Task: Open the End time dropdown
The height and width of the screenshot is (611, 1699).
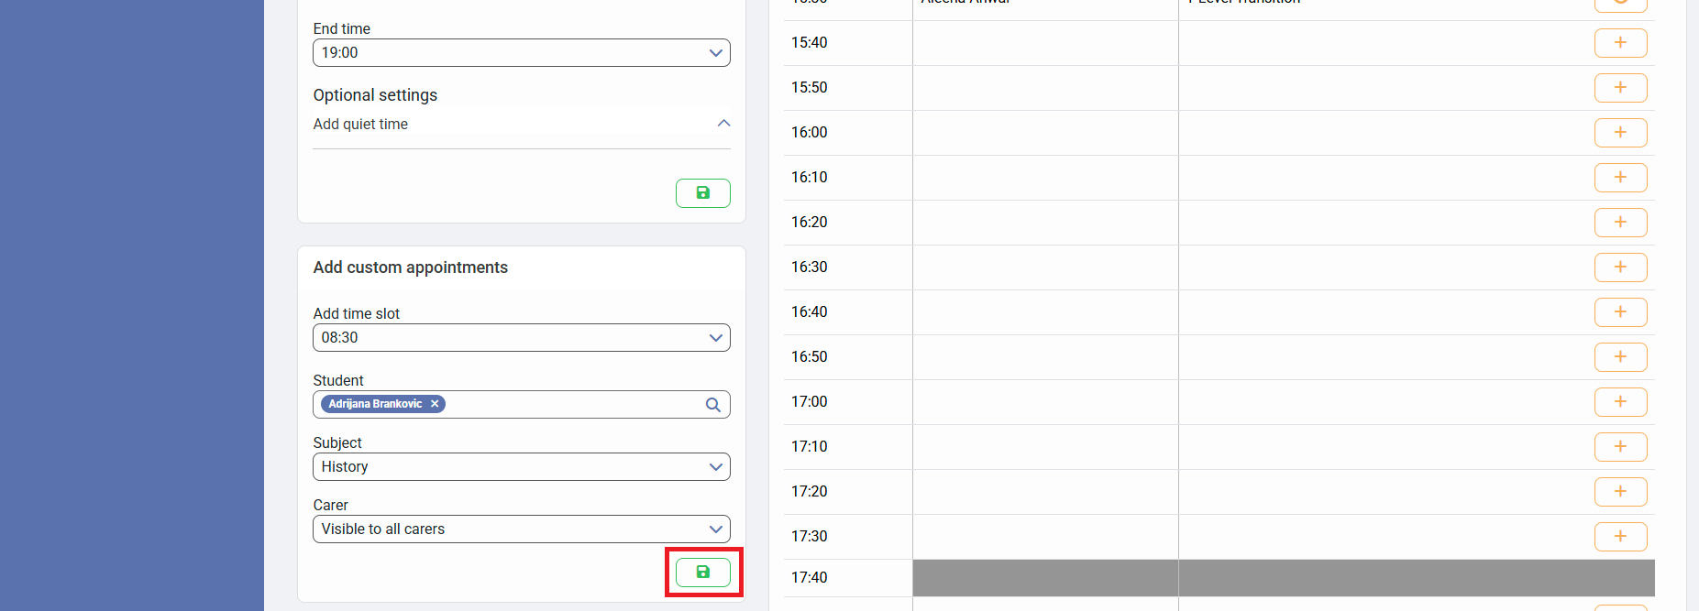Action: click(521, 53)
